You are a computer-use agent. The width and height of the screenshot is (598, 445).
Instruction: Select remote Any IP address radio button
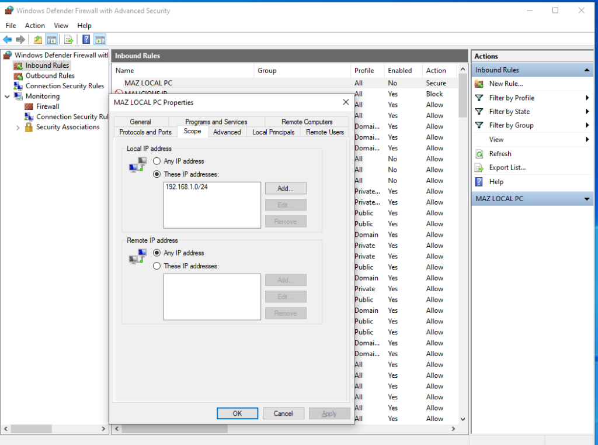(157, 253)
